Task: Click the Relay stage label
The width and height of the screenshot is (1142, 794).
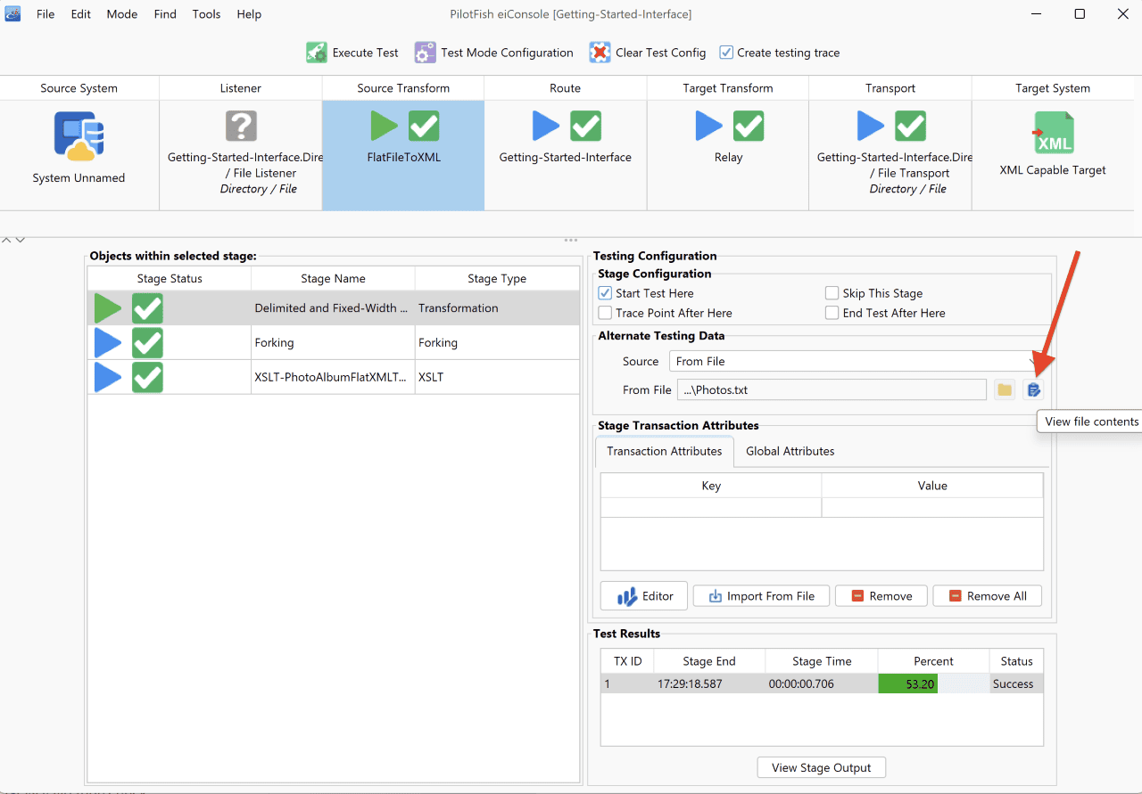Action: pyautogui.click(x=728, y=158)
